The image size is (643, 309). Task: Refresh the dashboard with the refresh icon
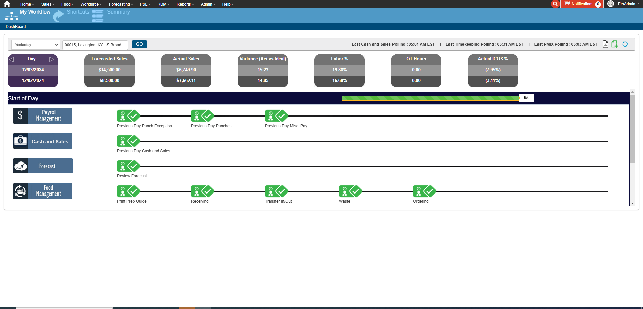[625, 44]
